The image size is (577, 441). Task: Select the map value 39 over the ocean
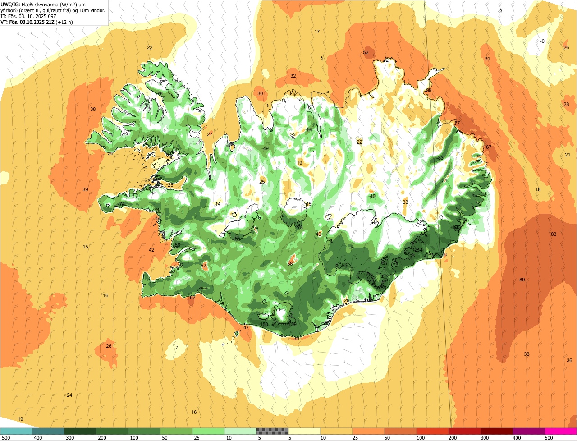(x=85, y=189)
